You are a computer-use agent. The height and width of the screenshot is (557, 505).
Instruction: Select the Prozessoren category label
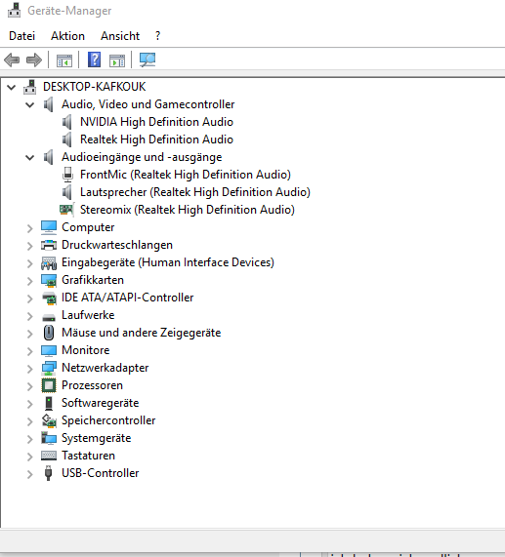92,385
